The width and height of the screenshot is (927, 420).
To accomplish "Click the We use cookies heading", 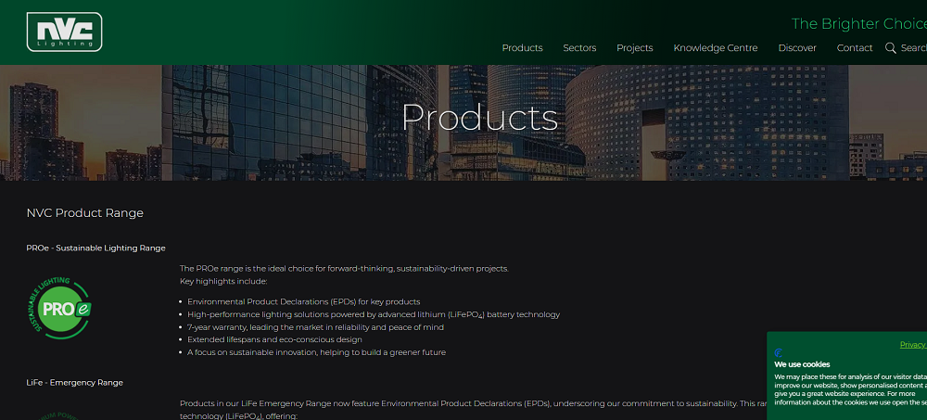I will pos(802,364).
